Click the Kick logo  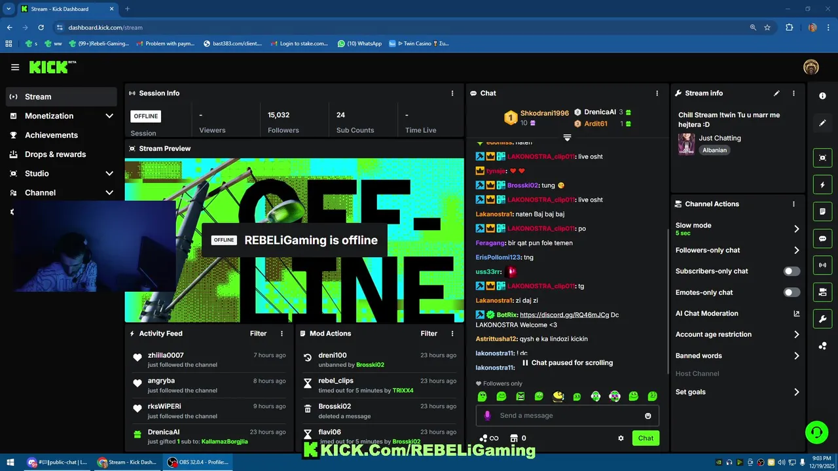[52, 67]
